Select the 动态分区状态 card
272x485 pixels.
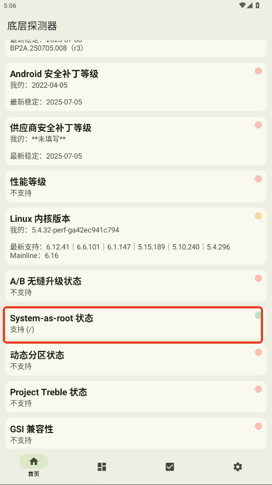(135, 360)
